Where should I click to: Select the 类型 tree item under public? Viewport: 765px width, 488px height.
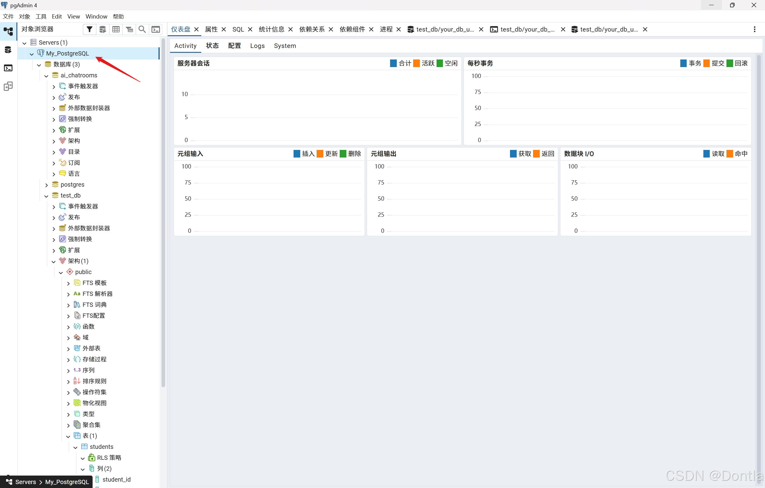(x=89, y=414)
